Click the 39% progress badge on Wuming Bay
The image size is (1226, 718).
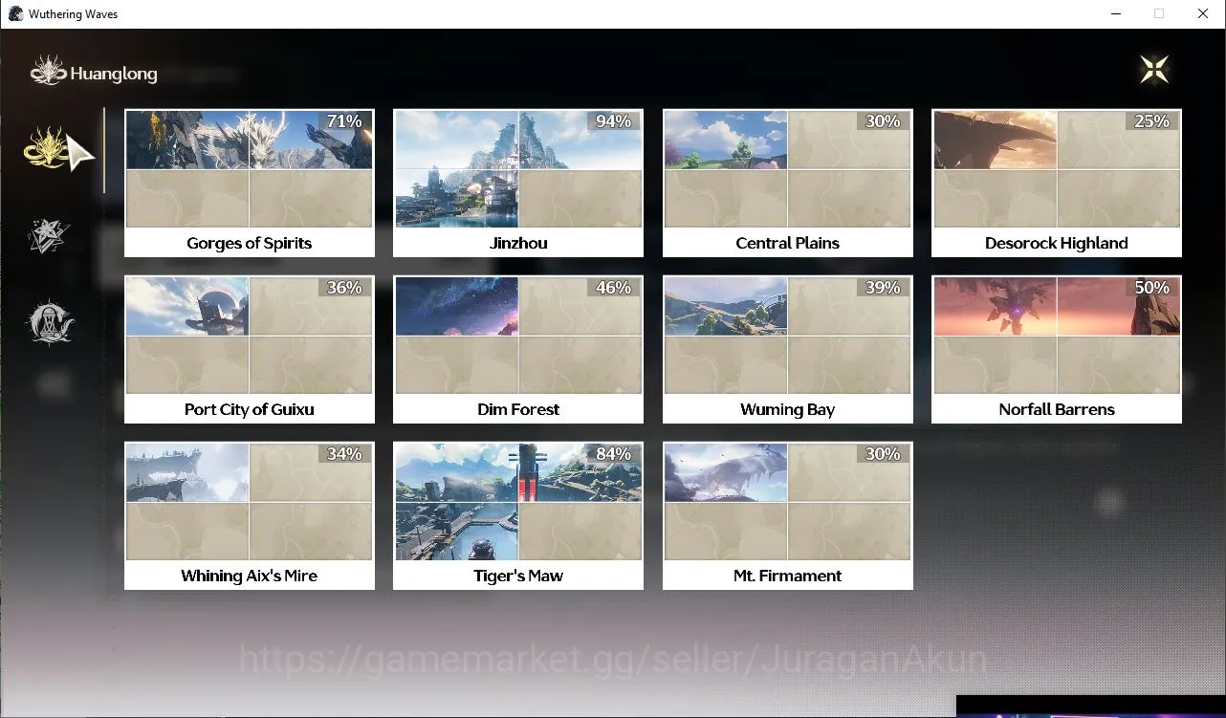[x=883, y=288]
